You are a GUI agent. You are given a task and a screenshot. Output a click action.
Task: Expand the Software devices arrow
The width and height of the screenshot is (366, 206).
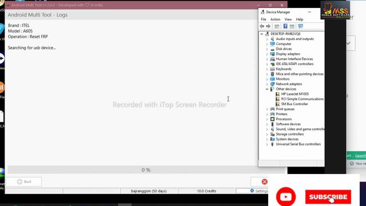(x=267, y=124)
